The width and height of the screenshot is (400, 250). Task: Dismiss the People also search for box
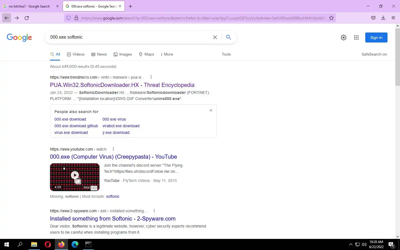coord(211,110)
